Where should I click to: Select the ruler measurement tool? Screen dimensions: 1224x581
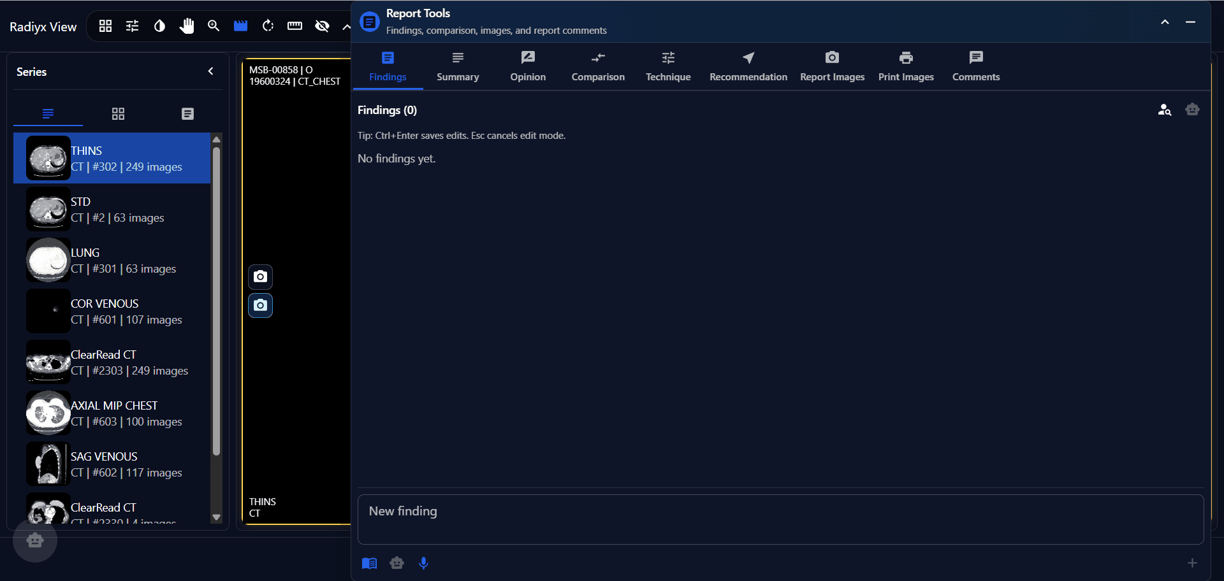[x=295, y=26]
